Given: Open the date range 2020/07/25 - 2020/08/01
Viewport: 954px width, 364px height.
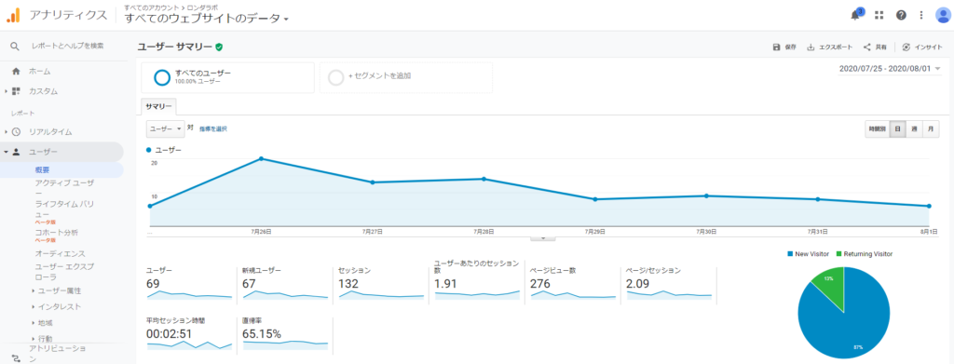Looking at the screenshot, I should pyautogui.click(x=890, y=69).
